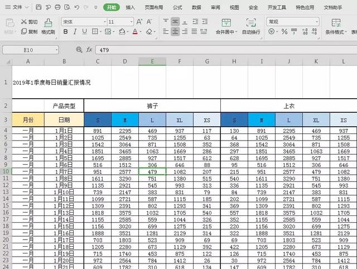Viewport: 357px width, 269px height.
Task: Click the Cut (剪切) scissors button
Action: (x=29, y=22)
